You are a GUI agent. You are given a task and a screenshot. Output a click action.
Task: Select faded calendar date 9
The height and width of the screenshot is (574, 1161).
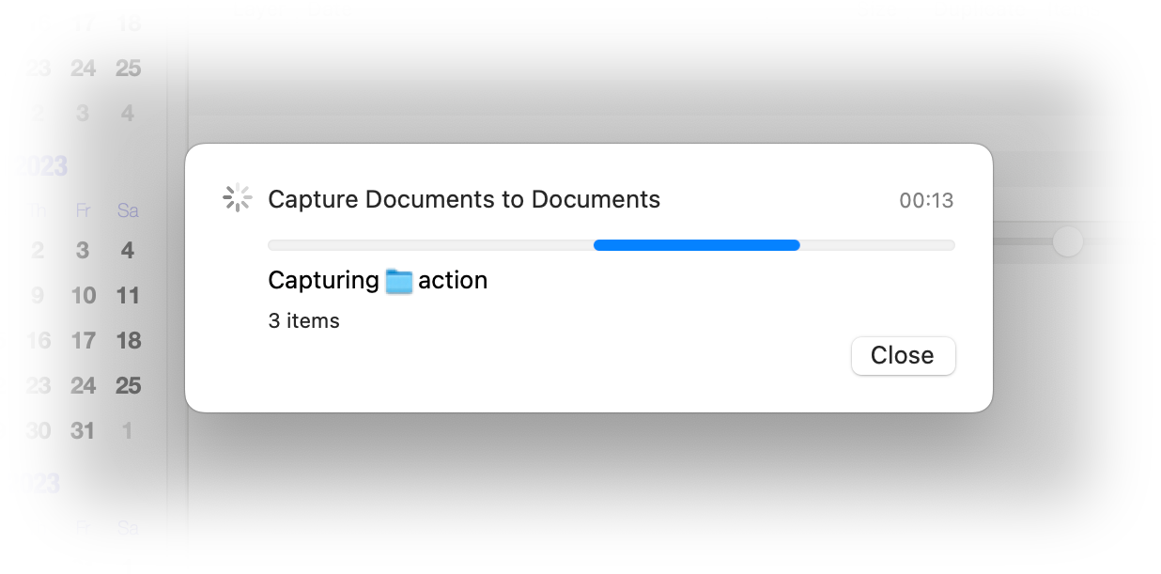[38, 296]
